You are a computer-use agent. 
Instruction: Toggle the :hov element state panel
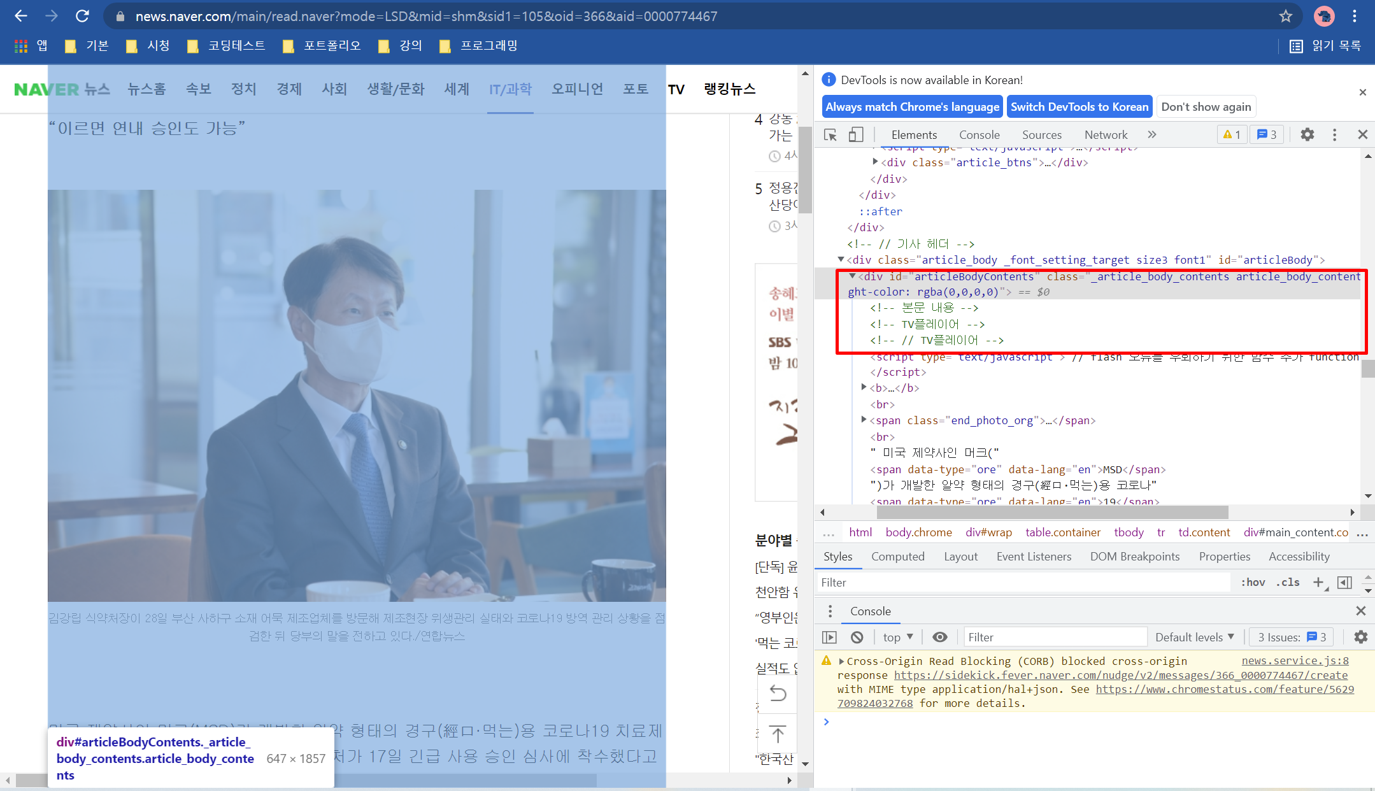point(1253,582)
